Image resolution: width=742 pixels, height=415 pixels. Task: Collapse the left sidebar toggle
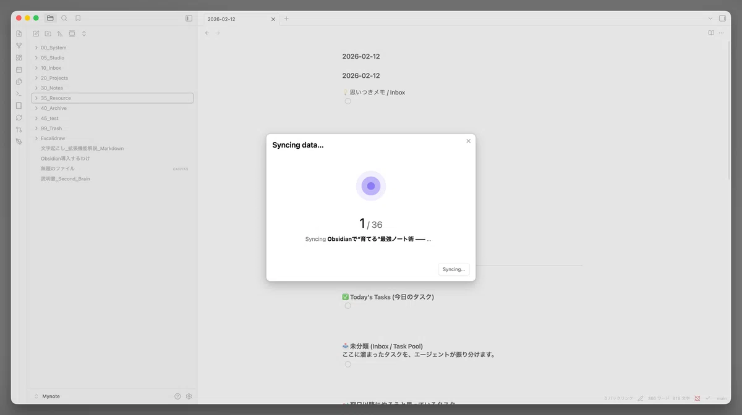pos(189,19)
